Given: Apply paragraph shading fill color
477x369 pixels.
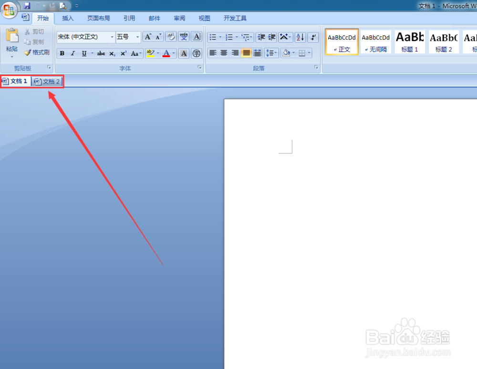Looking at the screenshot, I should (x=286, y=53).
